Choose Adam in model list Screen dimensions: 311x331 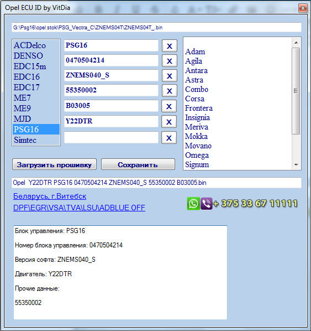point(195,51)
